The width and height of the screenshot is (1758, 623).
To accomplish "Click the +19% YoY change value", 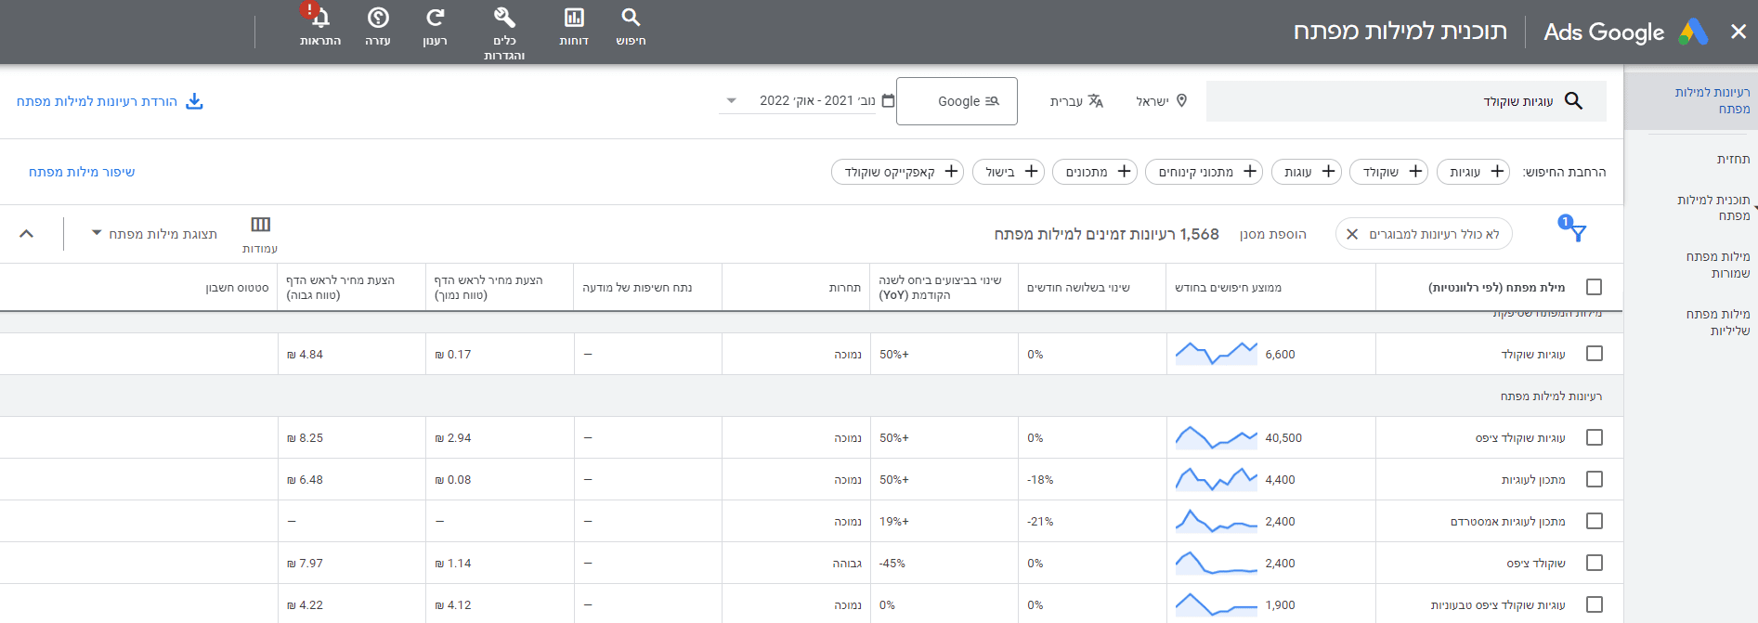I will (x=894, y=522).
